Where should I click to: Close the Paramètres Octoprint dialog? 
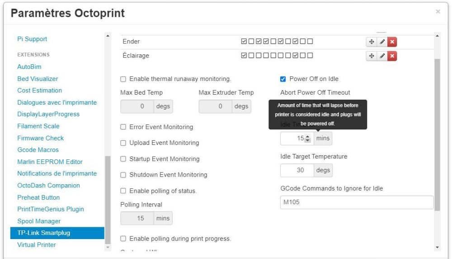(x=438, y=12)
